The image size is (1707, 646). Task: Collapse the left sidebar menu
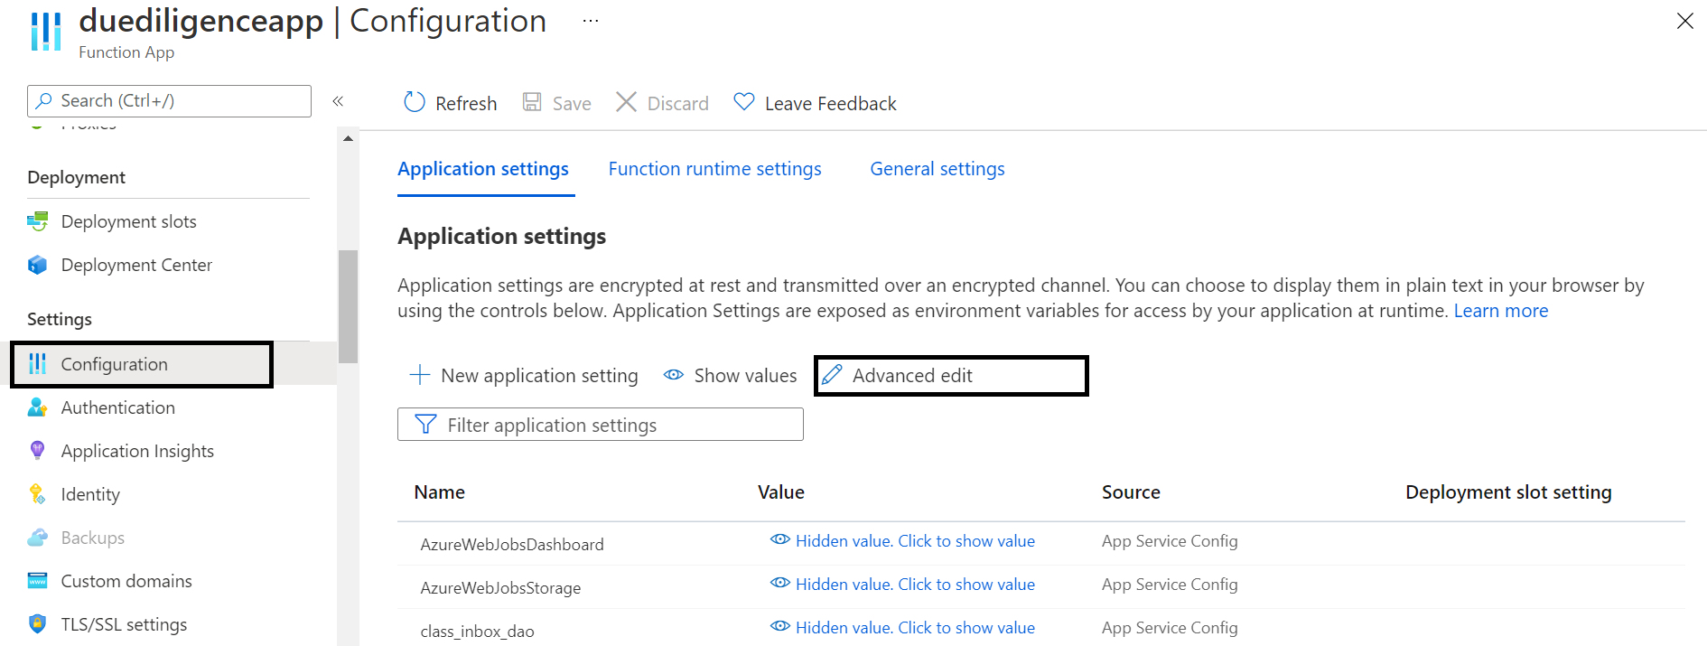click(x=338, y=101)
